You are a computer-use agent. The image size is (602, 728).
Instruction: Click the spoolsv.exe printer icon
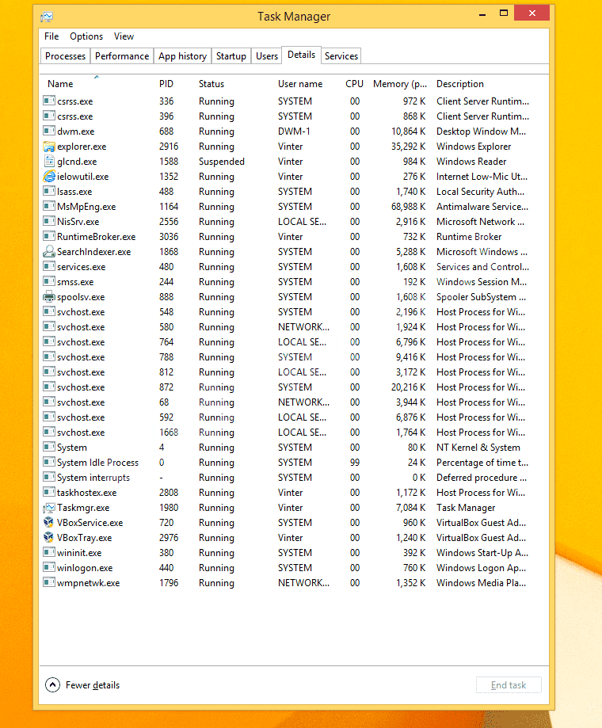(x=49, y=297)
